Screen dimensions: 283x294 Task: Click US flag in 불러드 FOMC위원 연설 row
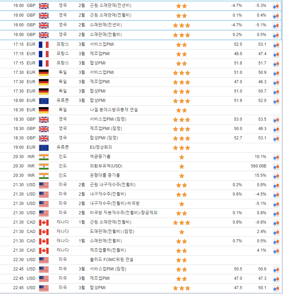point(44,260)
